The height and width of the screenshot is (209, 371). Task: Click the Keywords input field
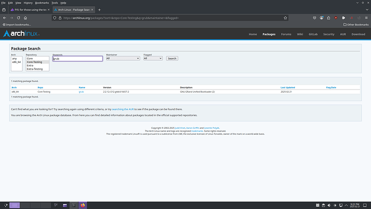pyautogui.click(x=77, y=59)
